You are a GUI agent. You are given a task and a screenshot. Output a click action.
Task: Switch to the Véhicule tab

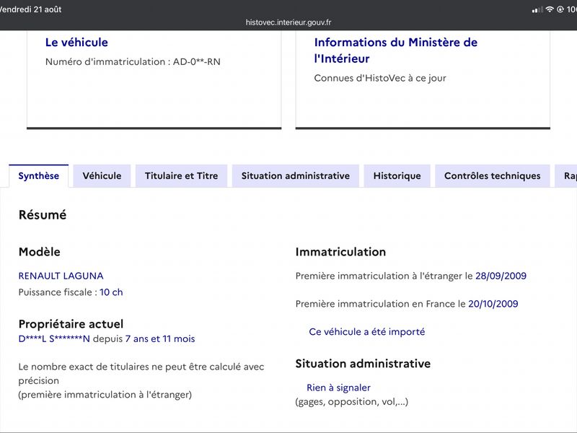click(x=102, y=176)
